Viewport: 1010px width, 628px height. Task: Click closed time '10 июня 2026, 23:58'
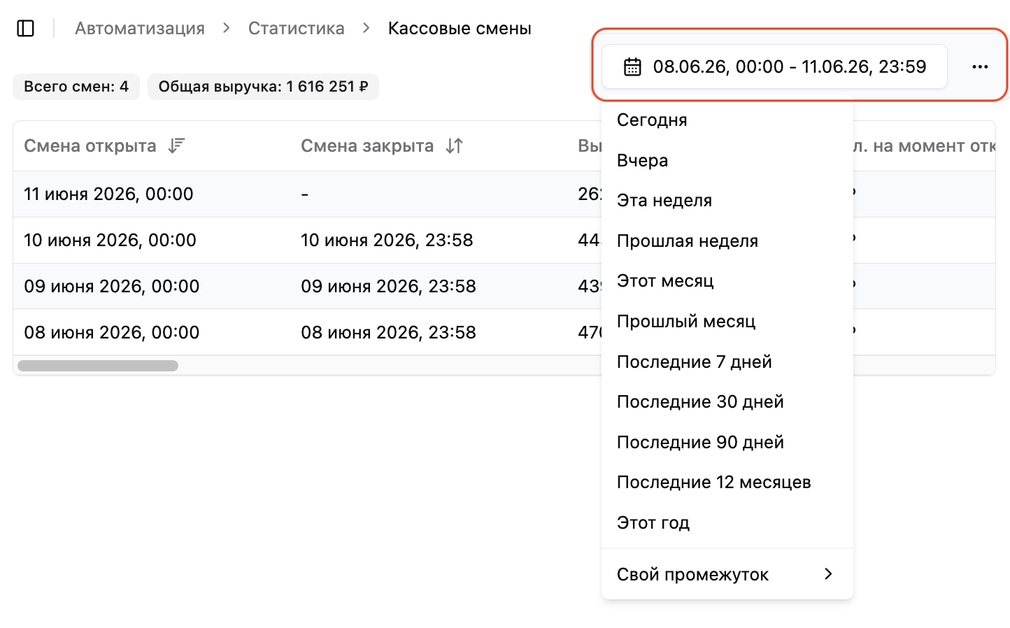click(x=387, y=241)
